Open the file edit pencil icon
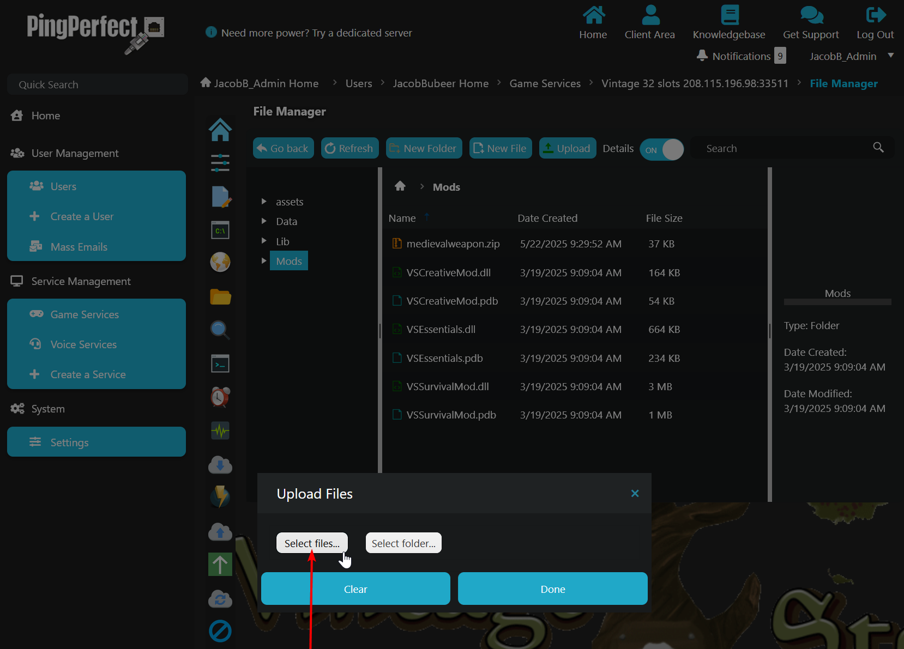904x649 pixels. pyautogui.click(x=220, y=197)
